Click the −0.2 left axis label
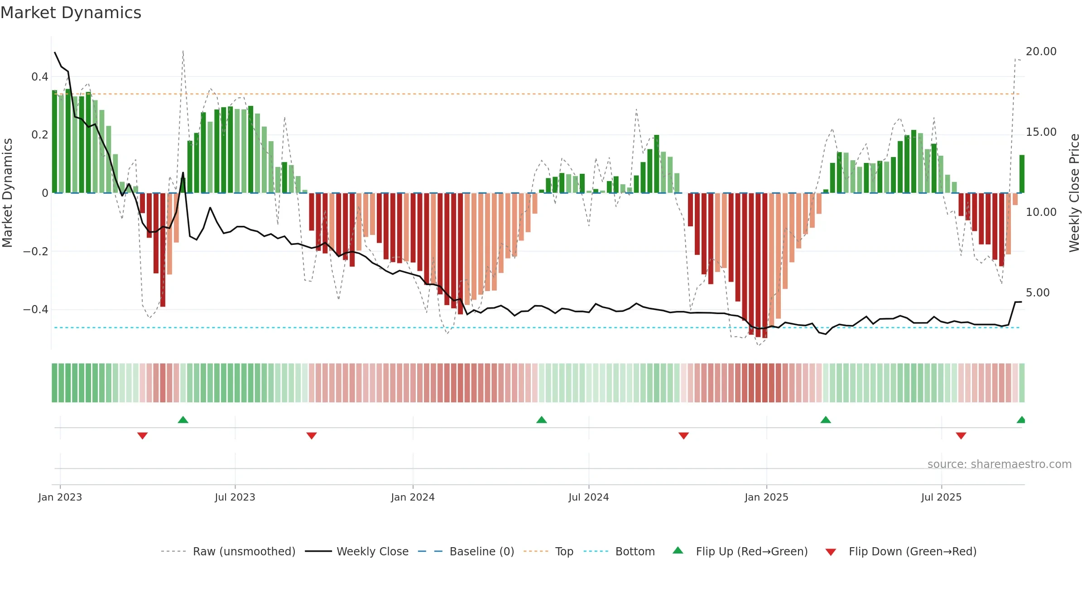The width and height of the screenshot is (1087, 611). [x=36, y=252]
